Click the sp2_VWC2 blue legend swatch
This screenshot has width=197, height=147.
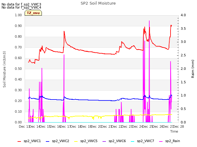(x=47, y=141)
